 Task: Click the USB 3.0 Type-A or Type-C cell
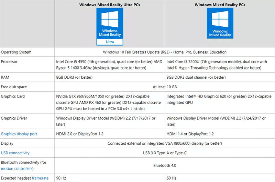165,153
